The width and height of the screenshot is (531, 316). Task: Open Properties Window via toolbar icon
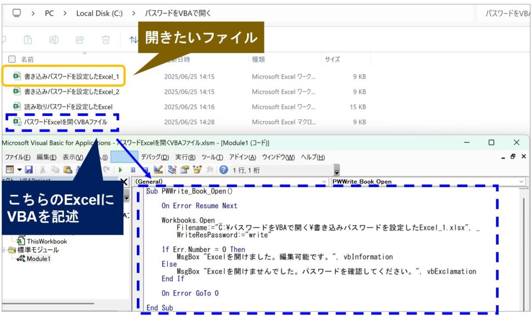(x=185, y=169)
